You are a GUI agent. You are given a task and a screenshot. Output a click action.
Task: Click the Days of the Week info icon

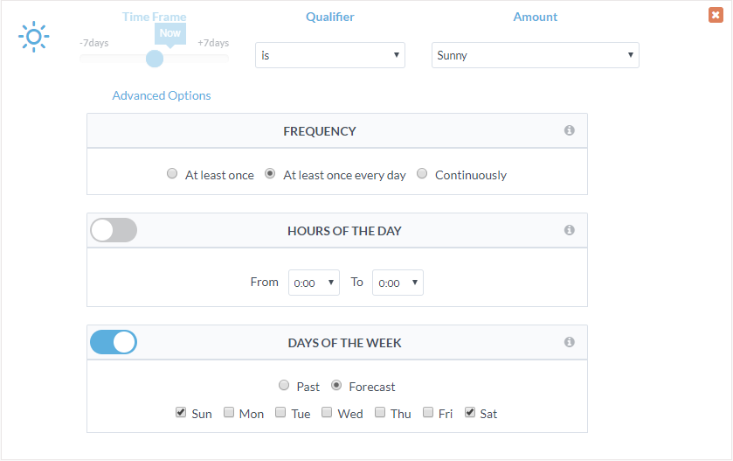tap(570, 342)
